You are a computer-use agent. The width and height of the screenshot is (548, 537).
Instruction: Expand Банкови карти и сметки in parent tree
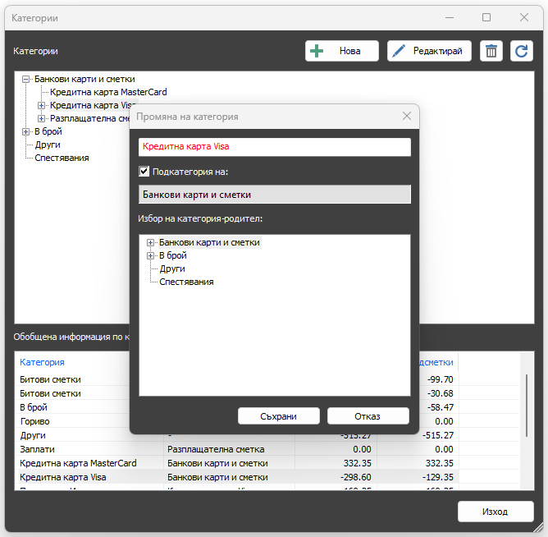pos(150,243)
